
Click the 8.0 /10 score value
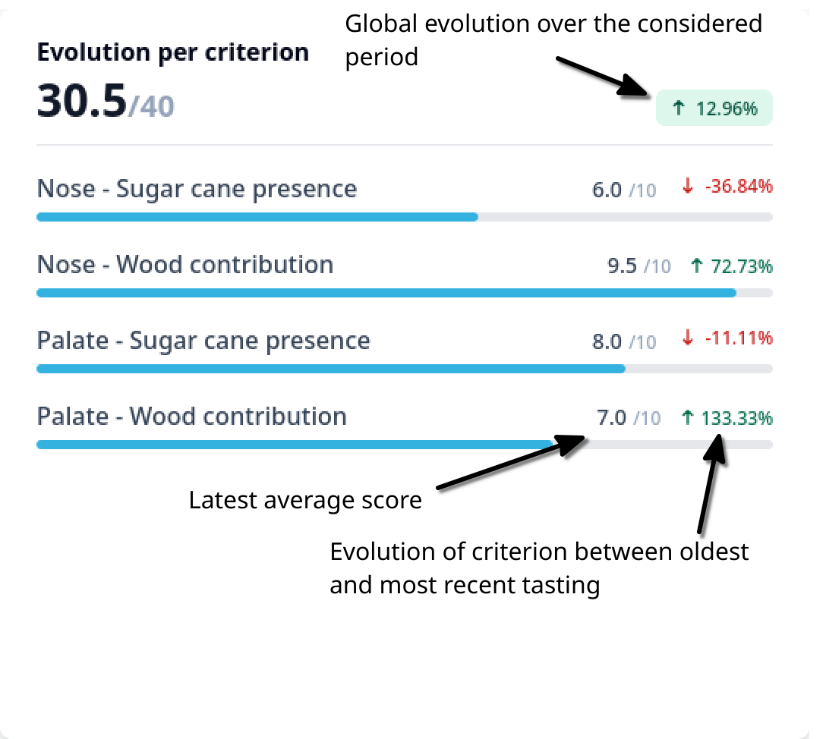click(x=624, y=341)
